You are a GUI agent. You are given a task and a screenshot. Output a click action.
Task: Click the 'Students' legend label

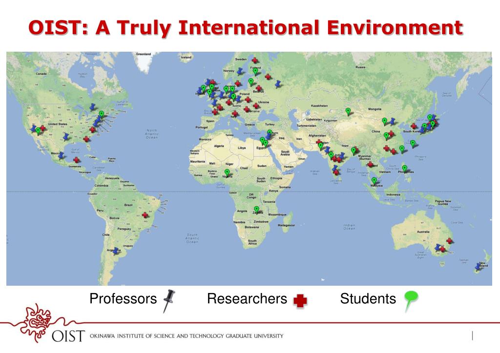click(368, 298)
